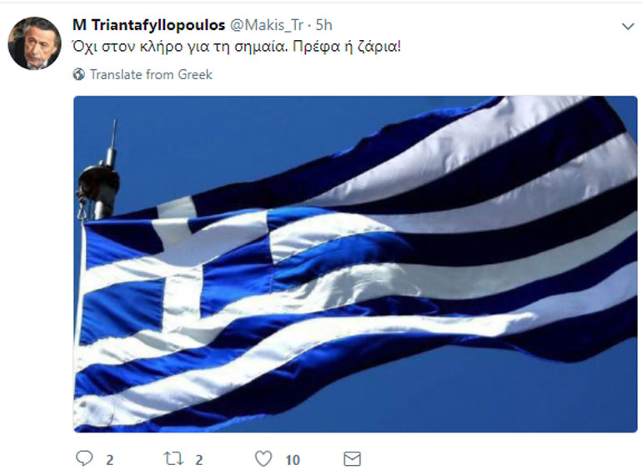Click the Greek tweet text line
Image resolution: width=642 pixels, height=475 pixels.
[237, 47]
